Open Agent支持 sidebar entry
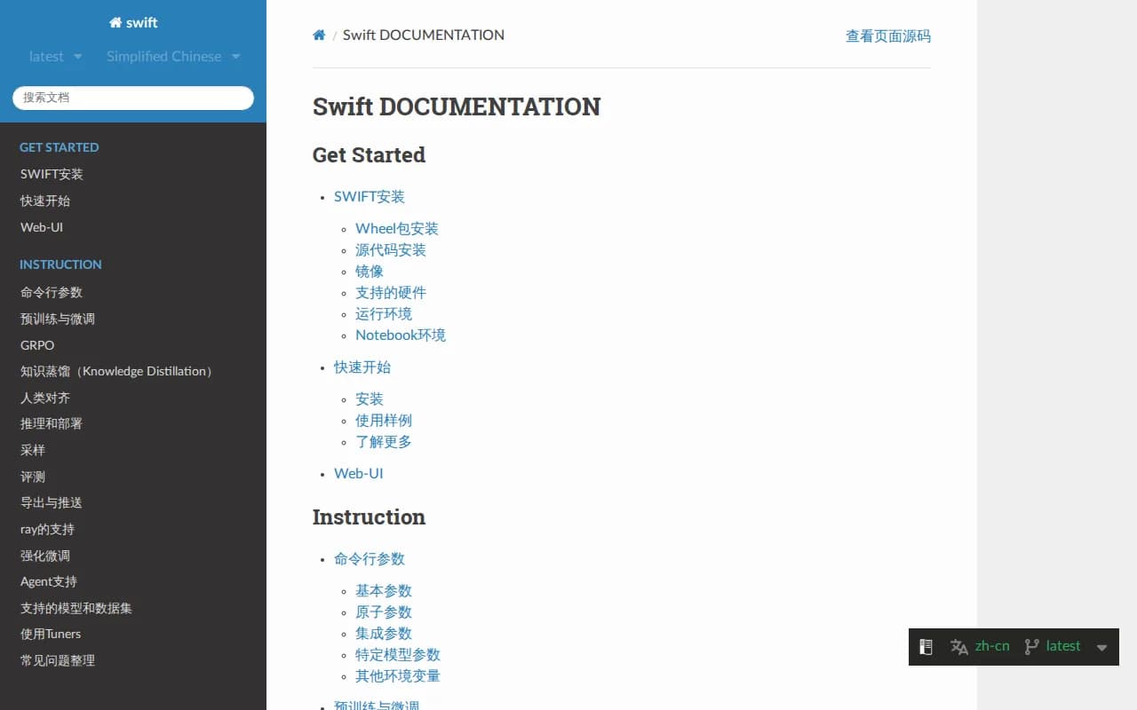The height and width of the screenshot is (710, 1137). pyautogui.click(x=49, y=581)
